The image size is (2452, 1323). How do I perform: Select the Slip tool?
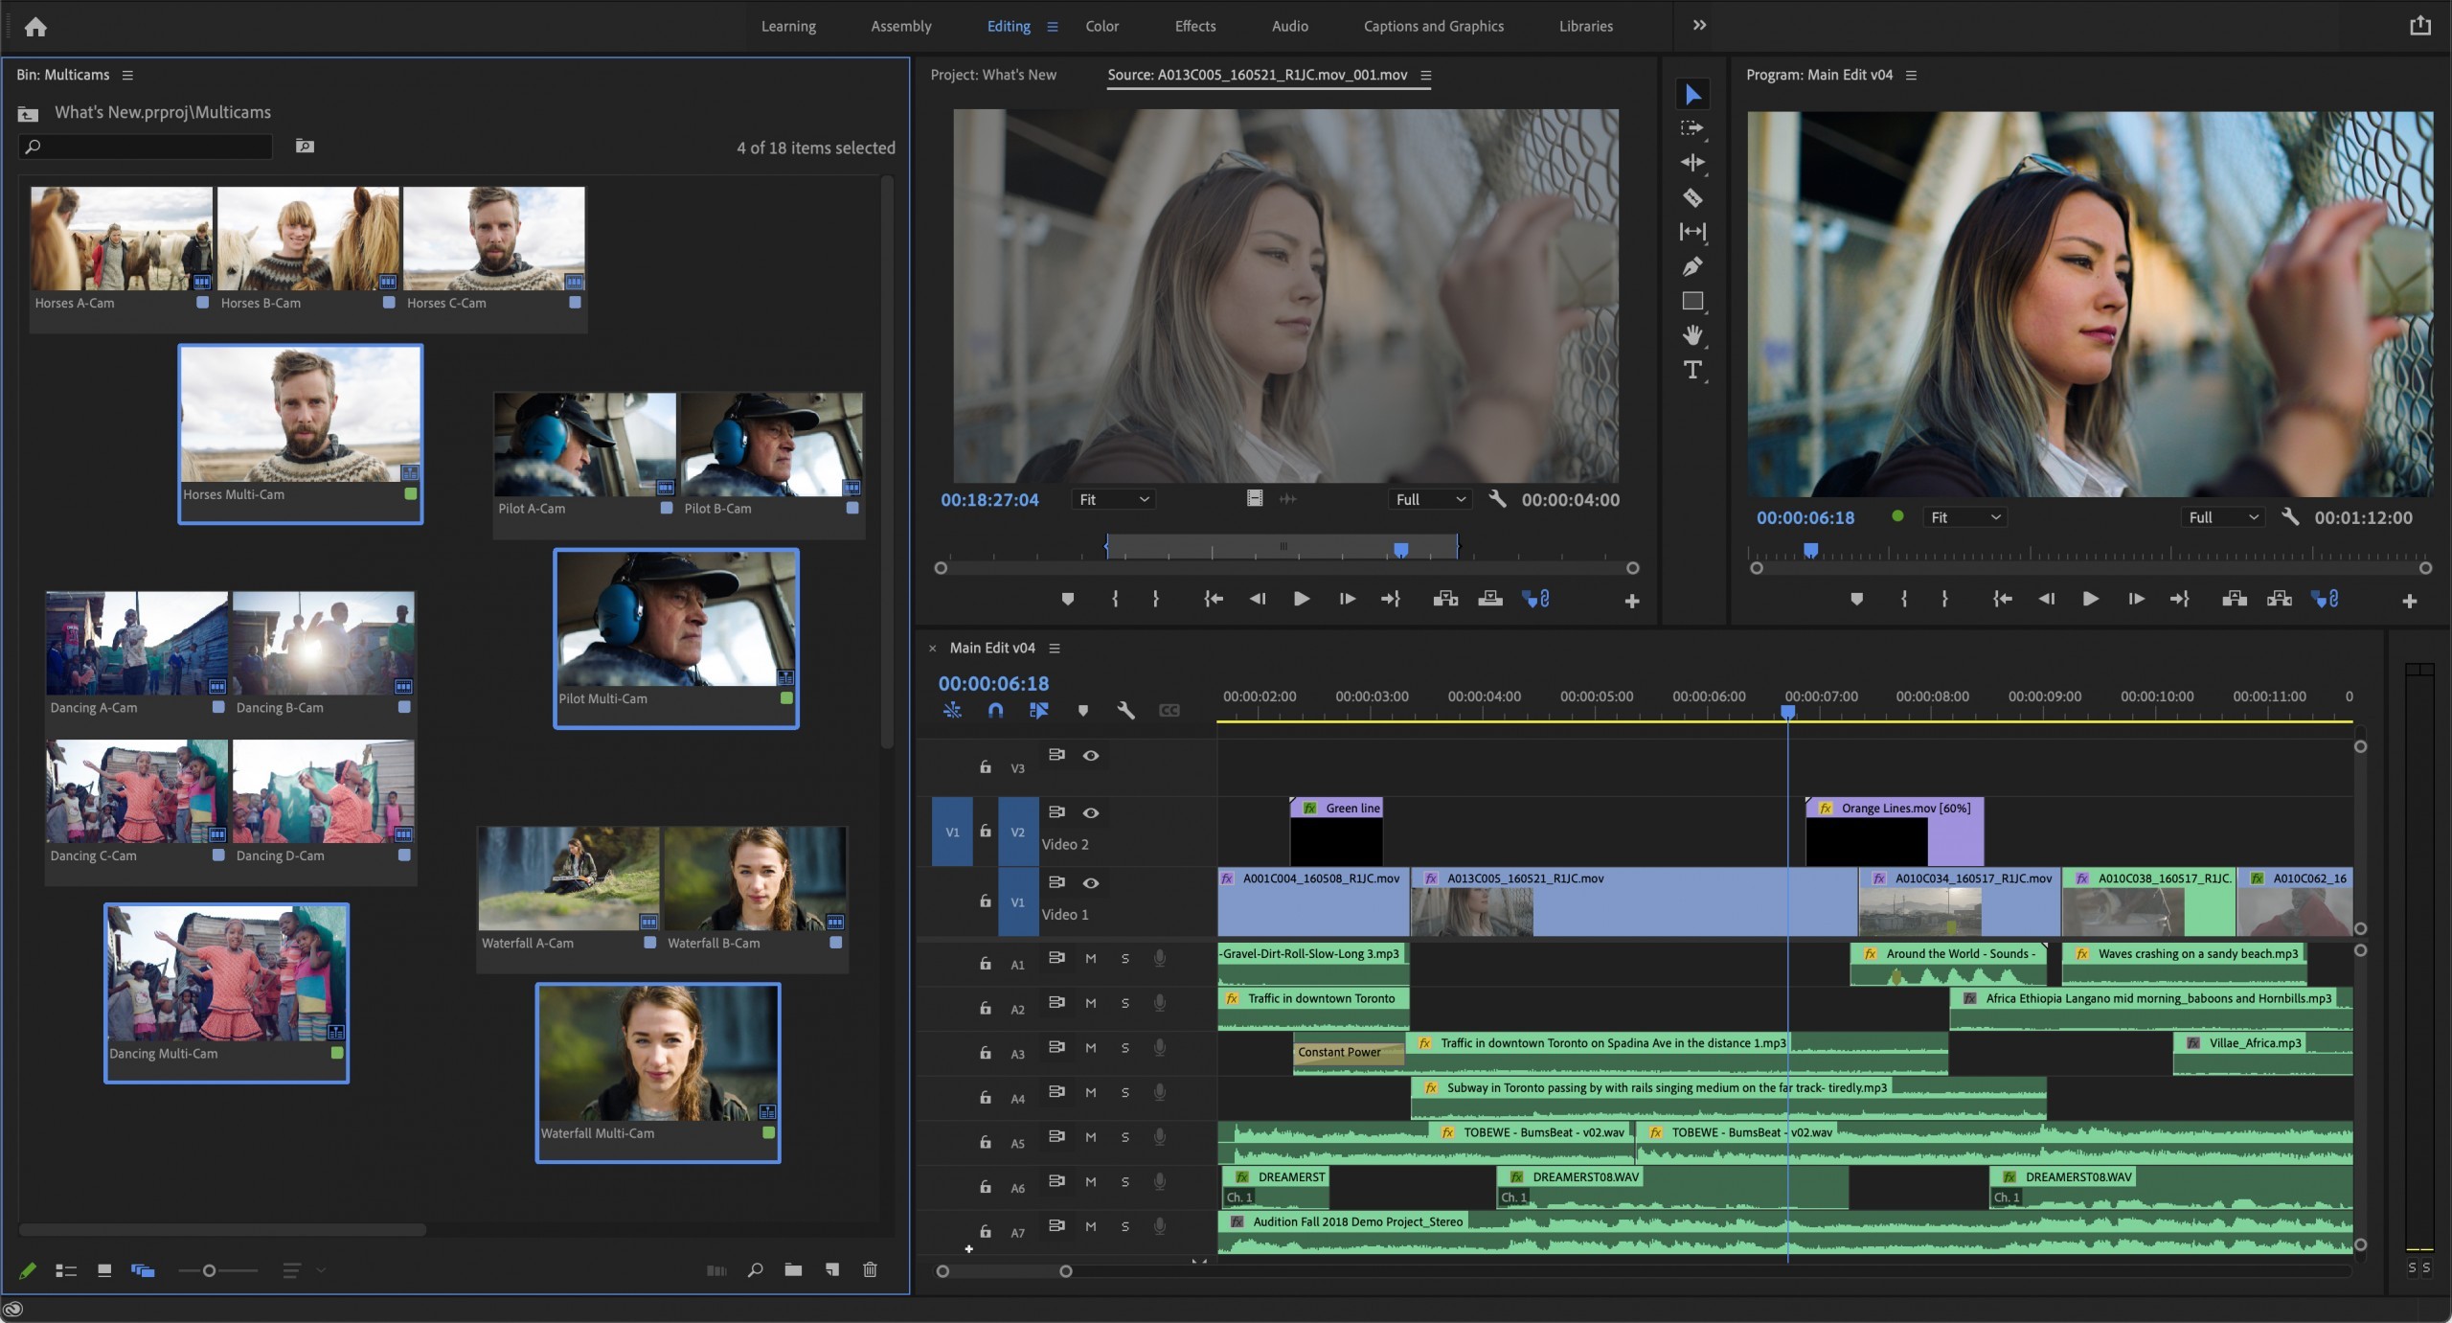point(1692,232)
